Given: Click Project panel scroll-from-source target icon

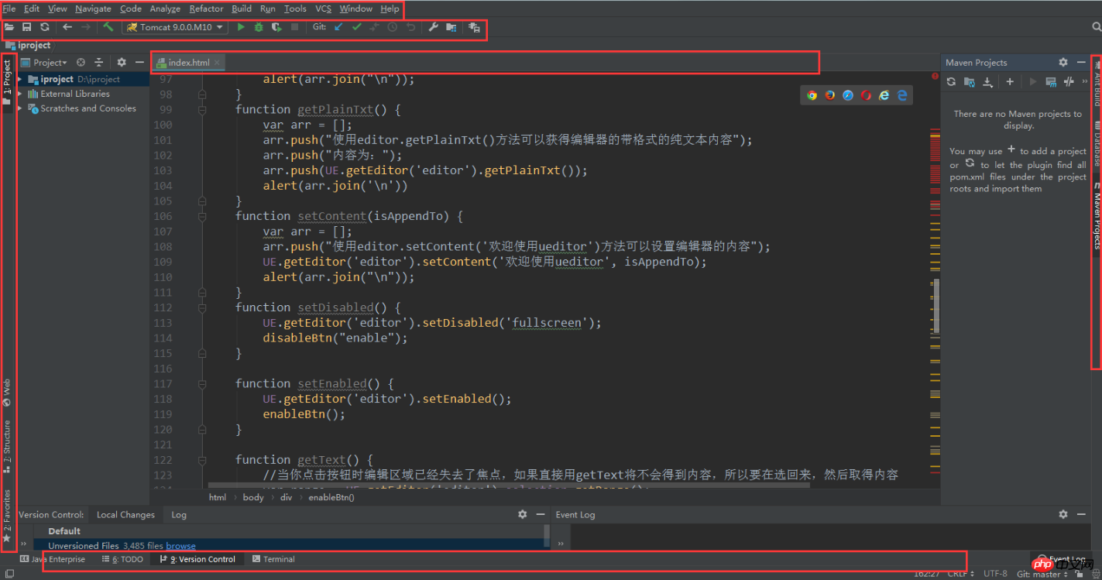Looking at the screenshot, I should 81,62.
